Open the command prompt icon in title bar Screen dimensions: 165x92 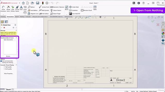pyautogui.click(x=134, y=3)
